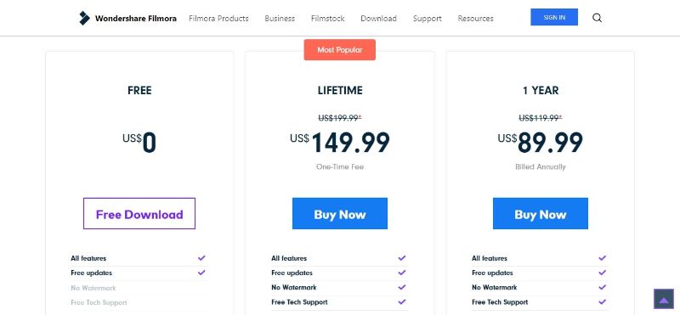The image size is (680, 315).
Task: Click the scroll-to-top arrow icon
Action: (x=664, y=299)
